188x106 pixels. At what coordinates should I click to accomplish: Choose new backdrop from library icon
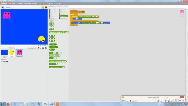point(1,62)
